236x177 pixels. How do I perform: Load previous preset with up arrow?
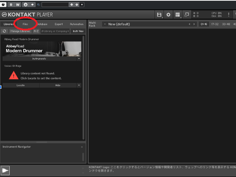point(71,5)
